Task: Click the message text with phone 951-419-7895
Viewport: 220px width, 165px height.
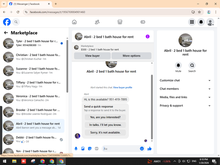Action: tap(105, 99)
